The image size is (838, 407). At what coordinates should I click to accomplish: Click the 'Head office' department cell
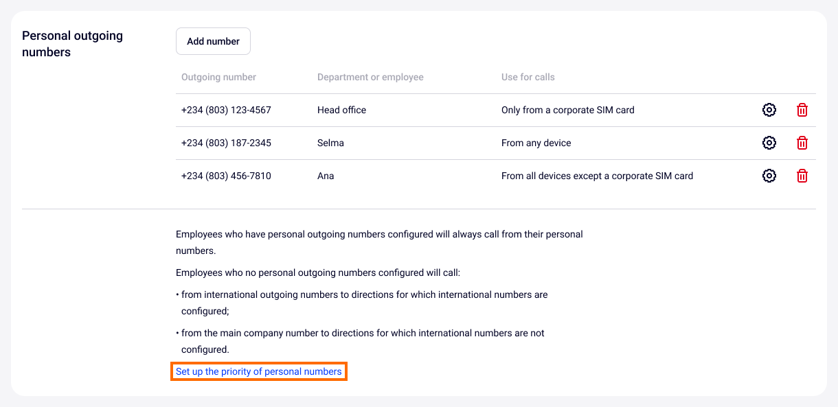pyautogui.click(x=341, y=110)
